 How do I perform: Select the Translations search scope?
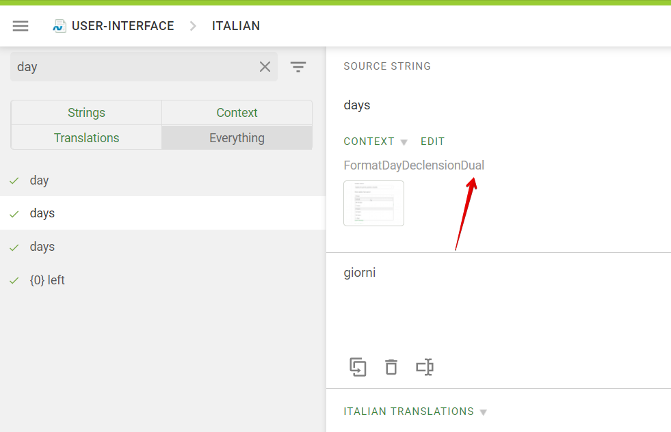(x=86, y=137)
